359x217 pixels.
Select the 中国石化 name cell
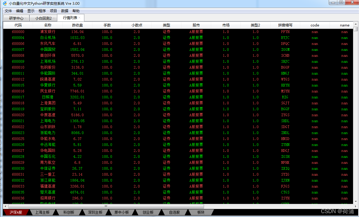(48, 157)
